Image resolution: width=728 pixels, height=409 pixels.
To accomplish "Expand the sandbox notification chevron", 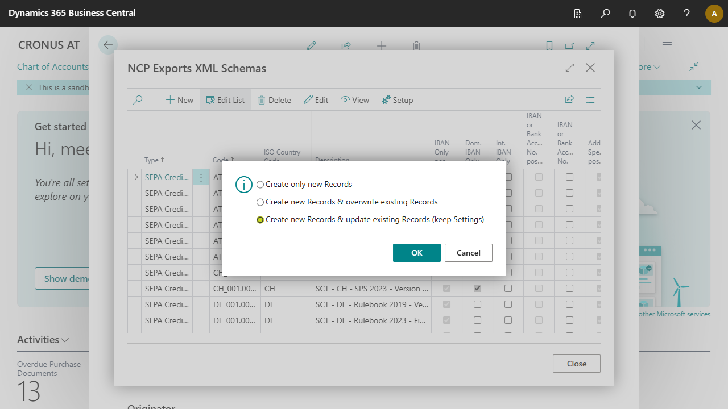I will pyautogui.click(x=699, y=87).
